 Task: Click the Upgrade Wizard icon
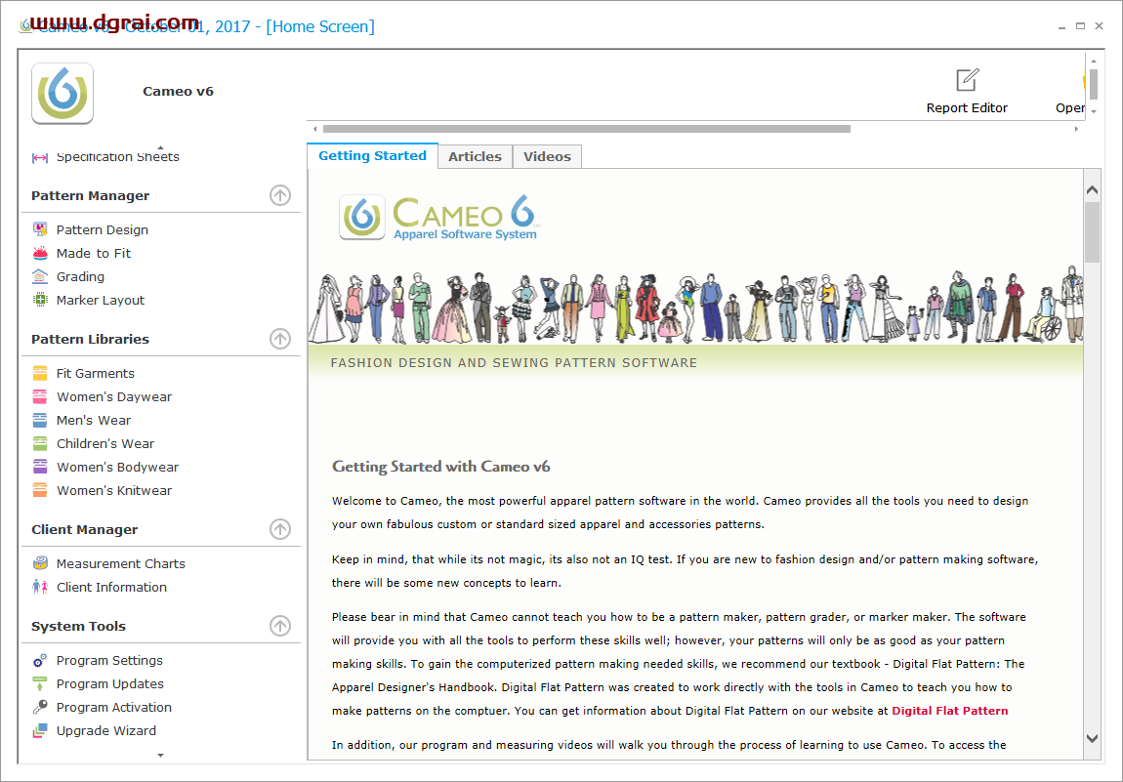[x=40, y=730]
